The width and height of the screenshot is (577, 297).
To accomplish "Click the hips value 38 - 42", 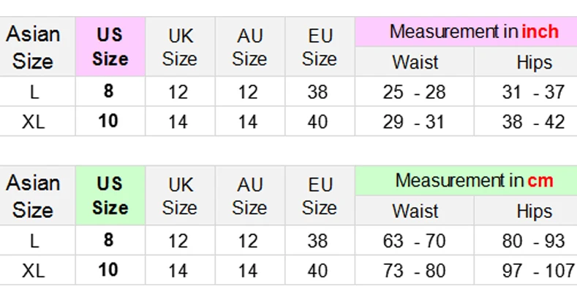I will pos(534,121).
